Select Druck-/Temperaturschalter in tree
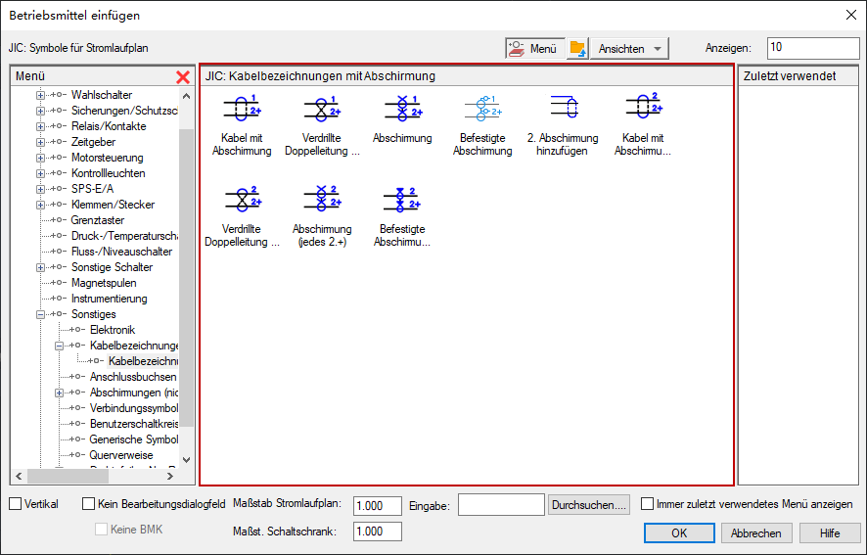Image resolution: width=867 pixels, height=555 pixels. tap(124, 236)
